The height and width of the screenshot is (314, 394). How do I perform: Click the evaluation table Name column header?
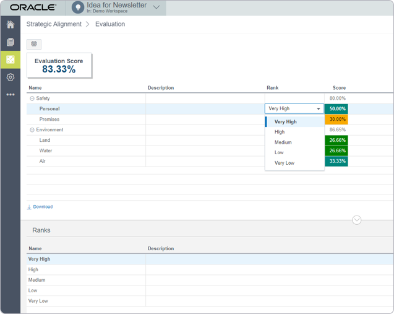tap(35, 88)
